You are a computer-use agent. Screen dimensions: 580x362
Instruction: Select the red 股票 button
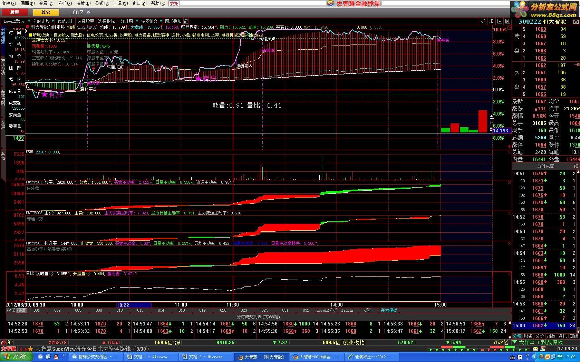14,12
